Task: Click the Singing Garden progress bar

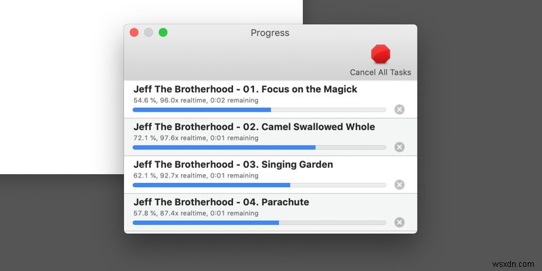Action: point(259,184)
